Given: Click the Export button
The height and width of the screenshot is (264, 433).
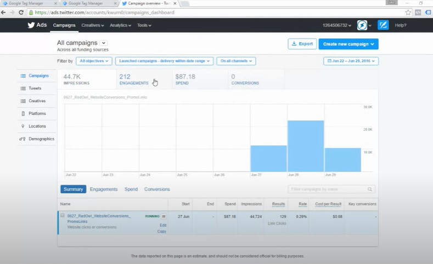Looking at the screenshot, I should click(x=302, y=44).
